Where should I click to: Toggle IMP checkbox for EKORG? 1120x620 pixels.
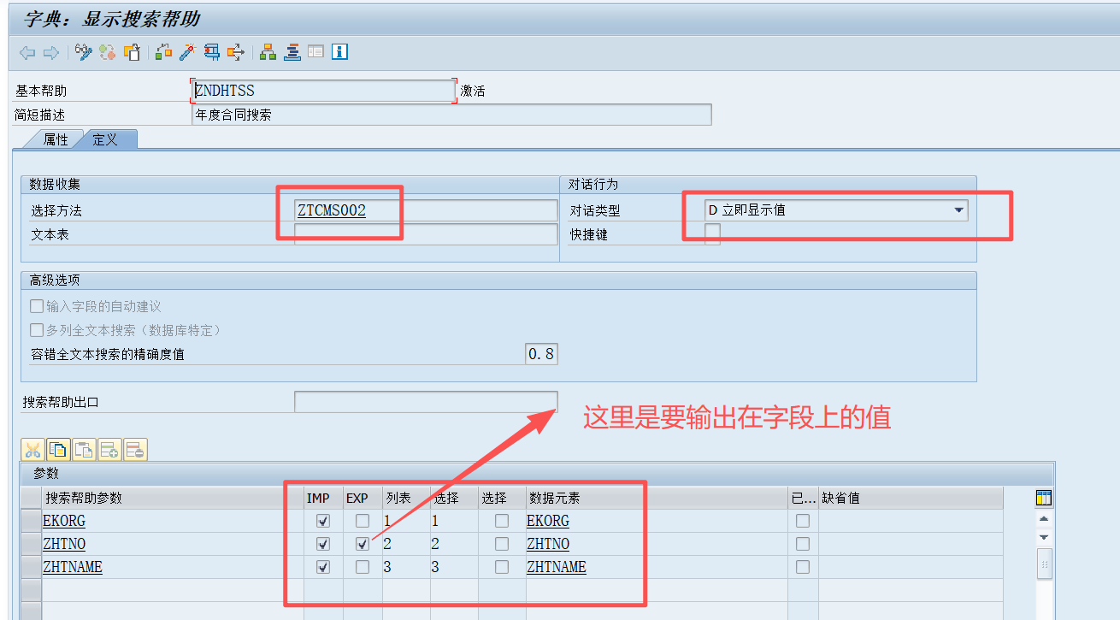[322, 521]
